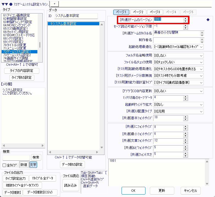Increase 1シナリオ毎のセーブデータ with up arrow

click(186, 96)
